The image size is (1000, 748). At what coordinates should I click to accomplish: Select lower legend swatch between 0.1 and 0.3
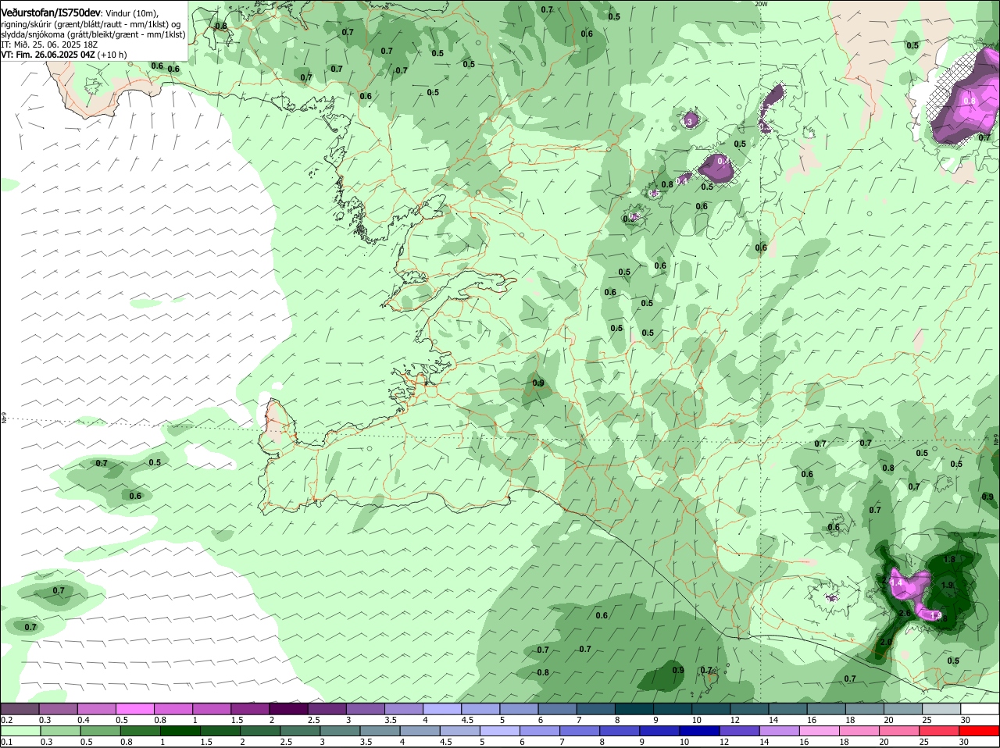coord(20,732)
